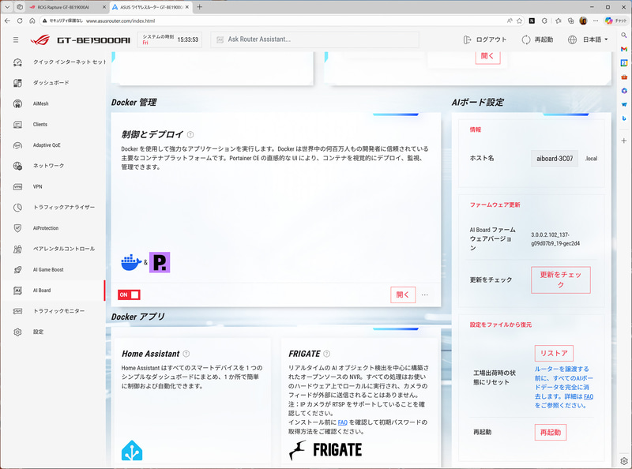
Task: Select ペアレンタルコントロール menu item
Action: (x=64, y=249)
